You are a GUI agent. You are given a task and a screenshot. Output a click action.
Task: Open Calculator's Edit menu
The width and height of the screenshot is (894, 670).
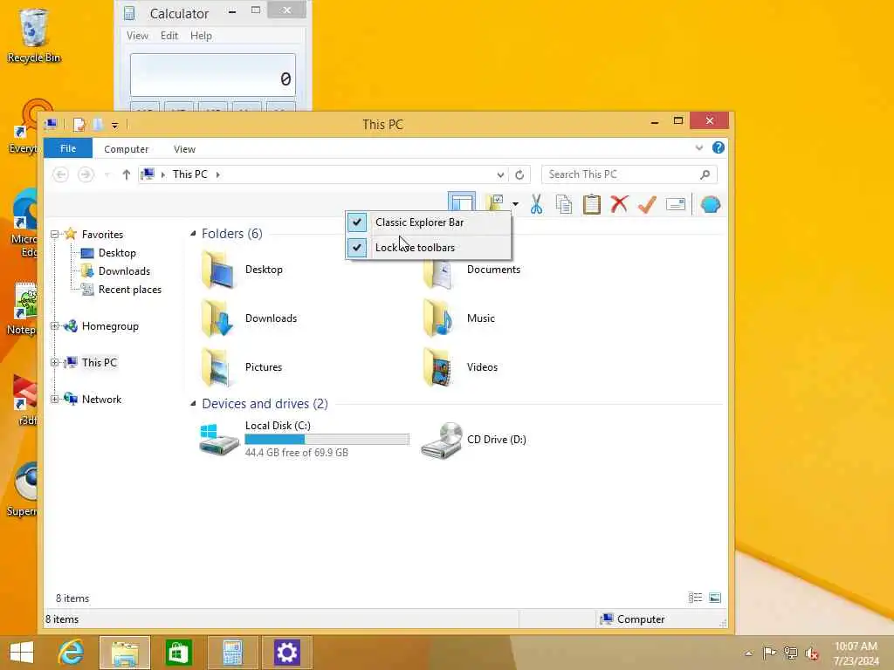tap(168, 35)
